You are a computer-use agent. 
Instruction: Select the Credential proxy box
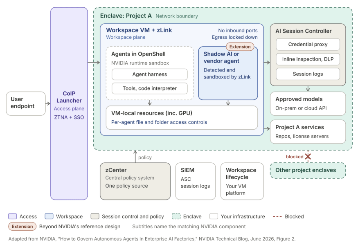tap(308, 44)
